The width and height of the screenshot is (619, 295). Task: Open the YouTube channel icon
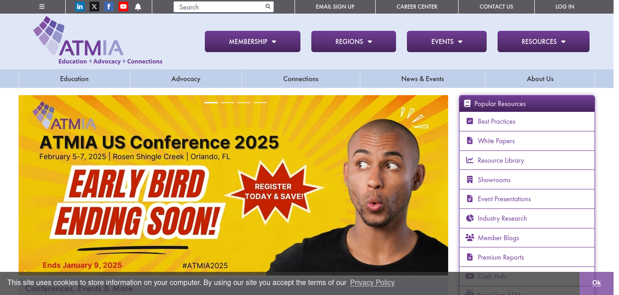pyautogui.click(x=123, y=6)
